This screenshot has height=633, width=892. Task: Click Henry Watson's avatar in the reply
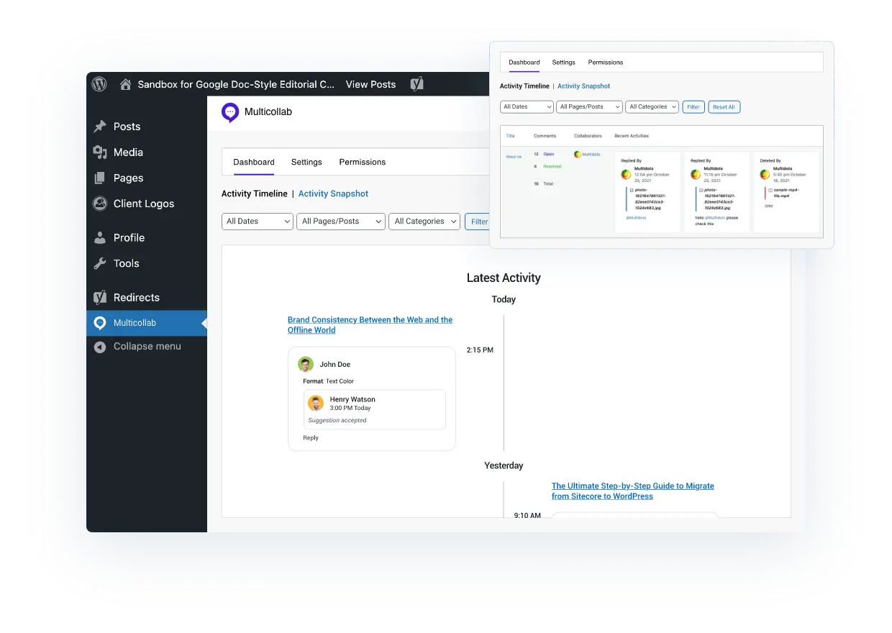coord(315,403)
